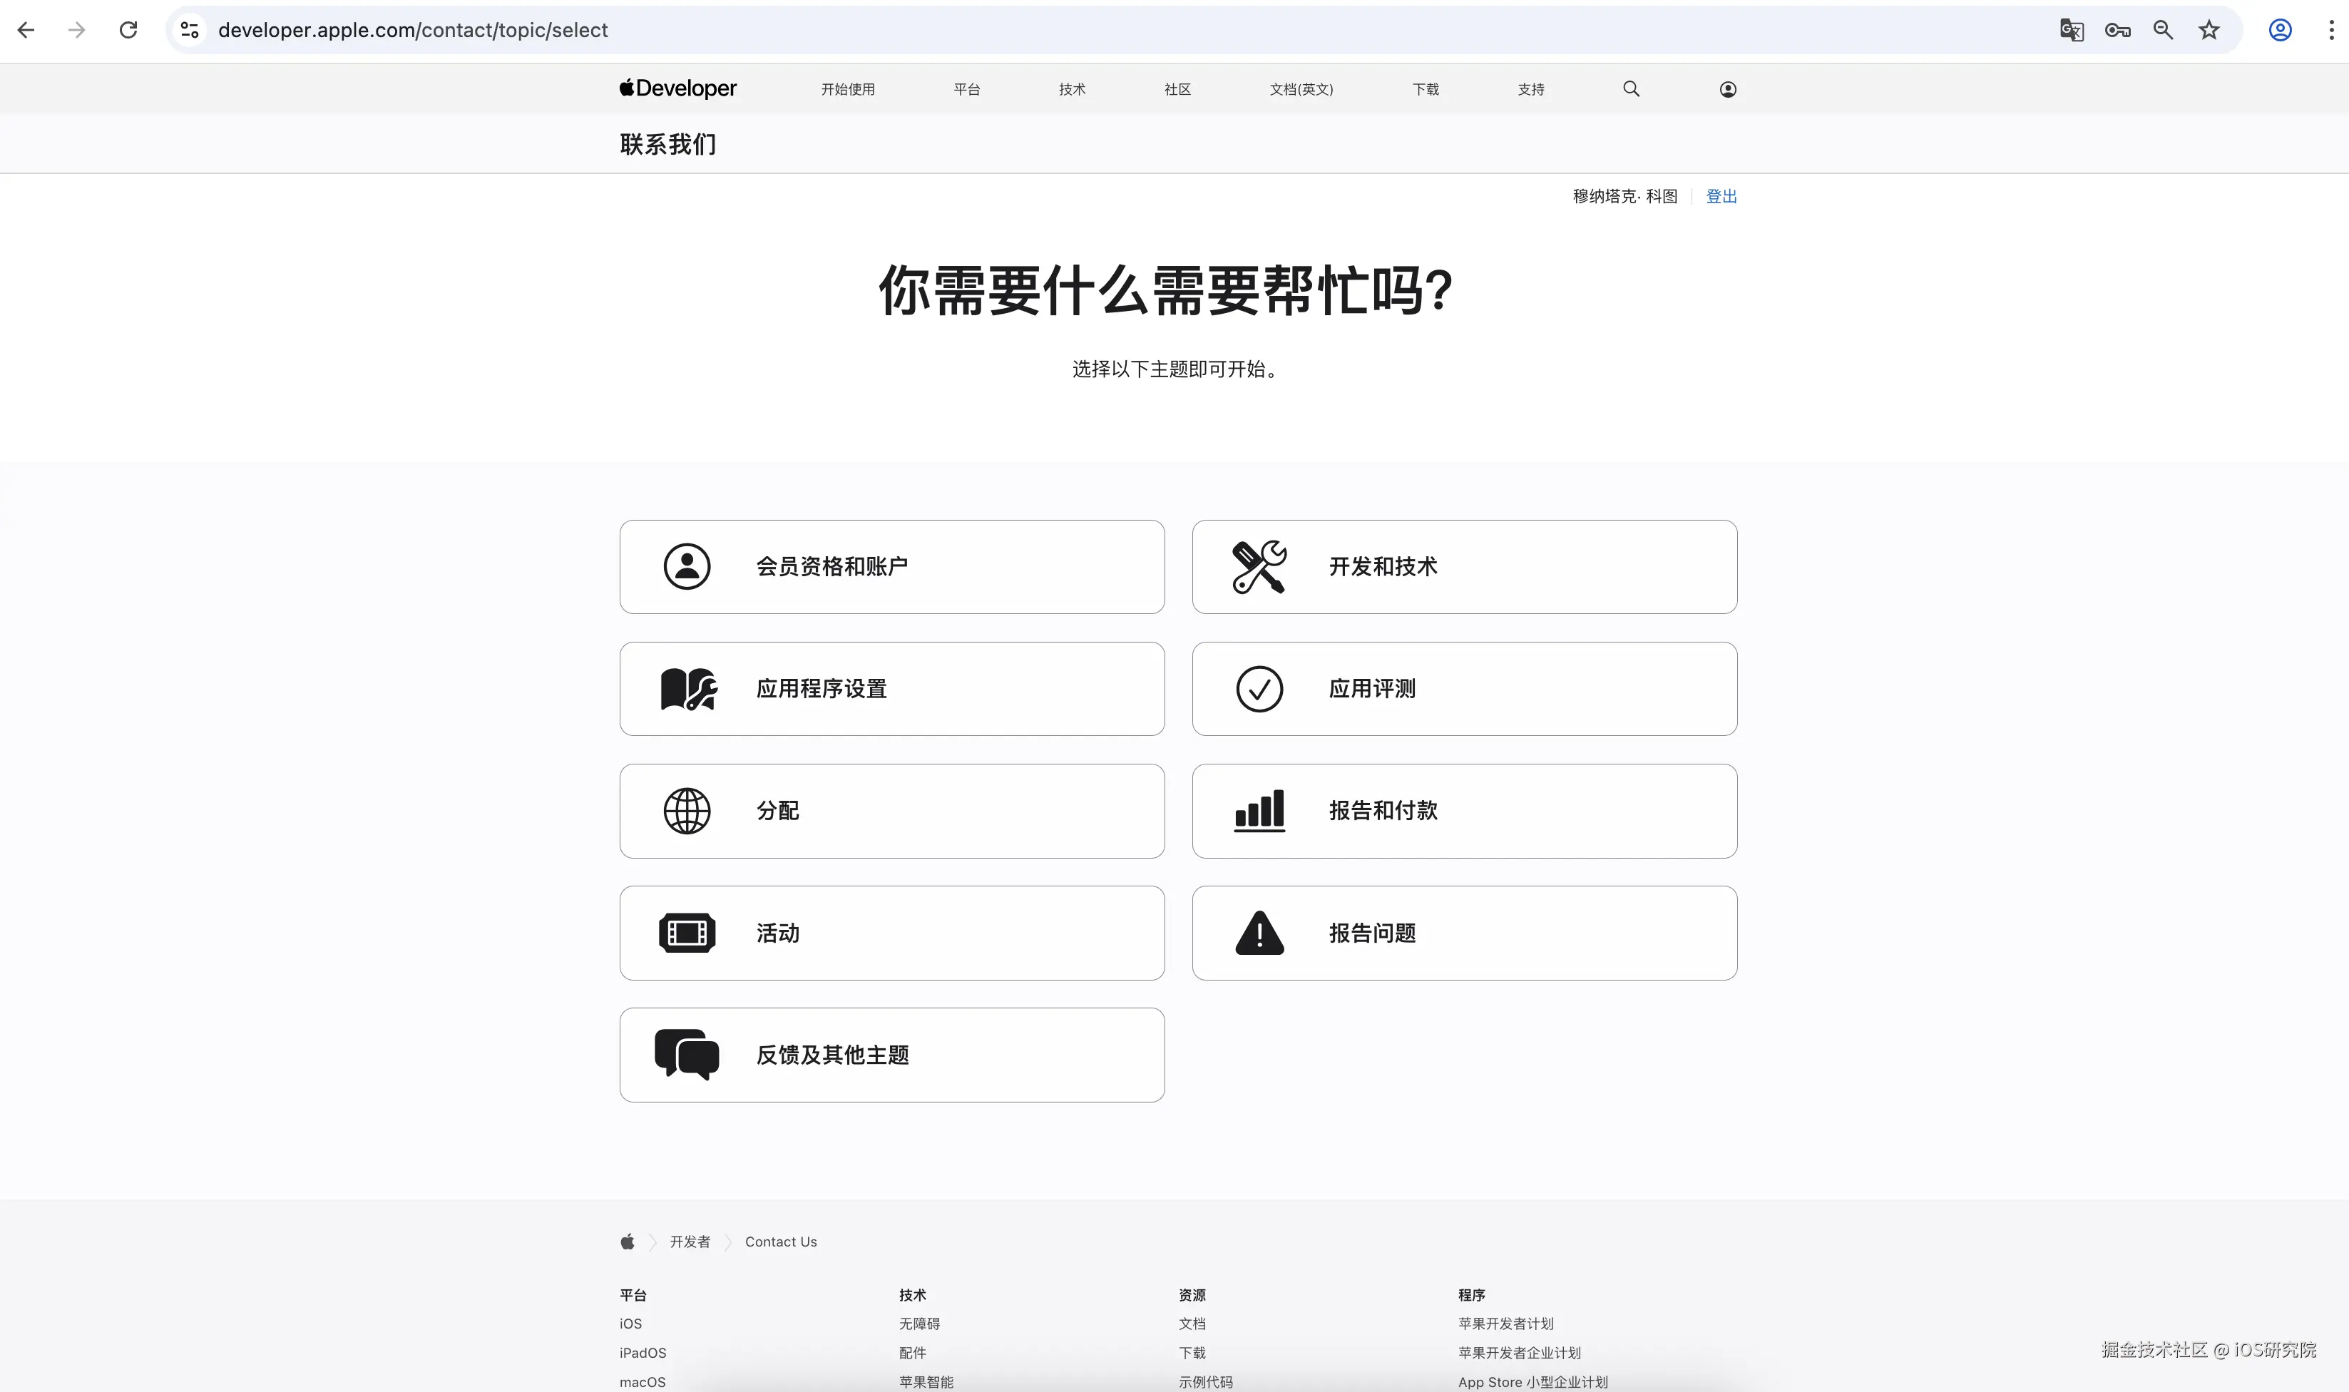Open the 支持 nav menu item
The image size is (2349, 1392).
1530,89
